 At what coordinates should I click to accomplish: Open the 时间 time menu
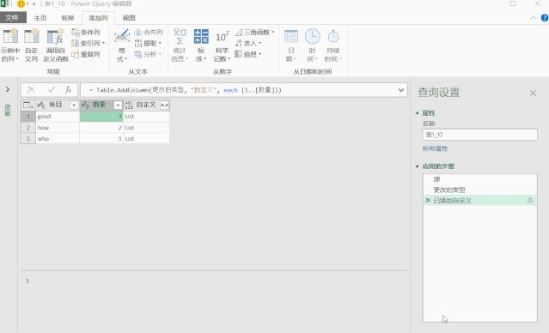pos(312,45)
